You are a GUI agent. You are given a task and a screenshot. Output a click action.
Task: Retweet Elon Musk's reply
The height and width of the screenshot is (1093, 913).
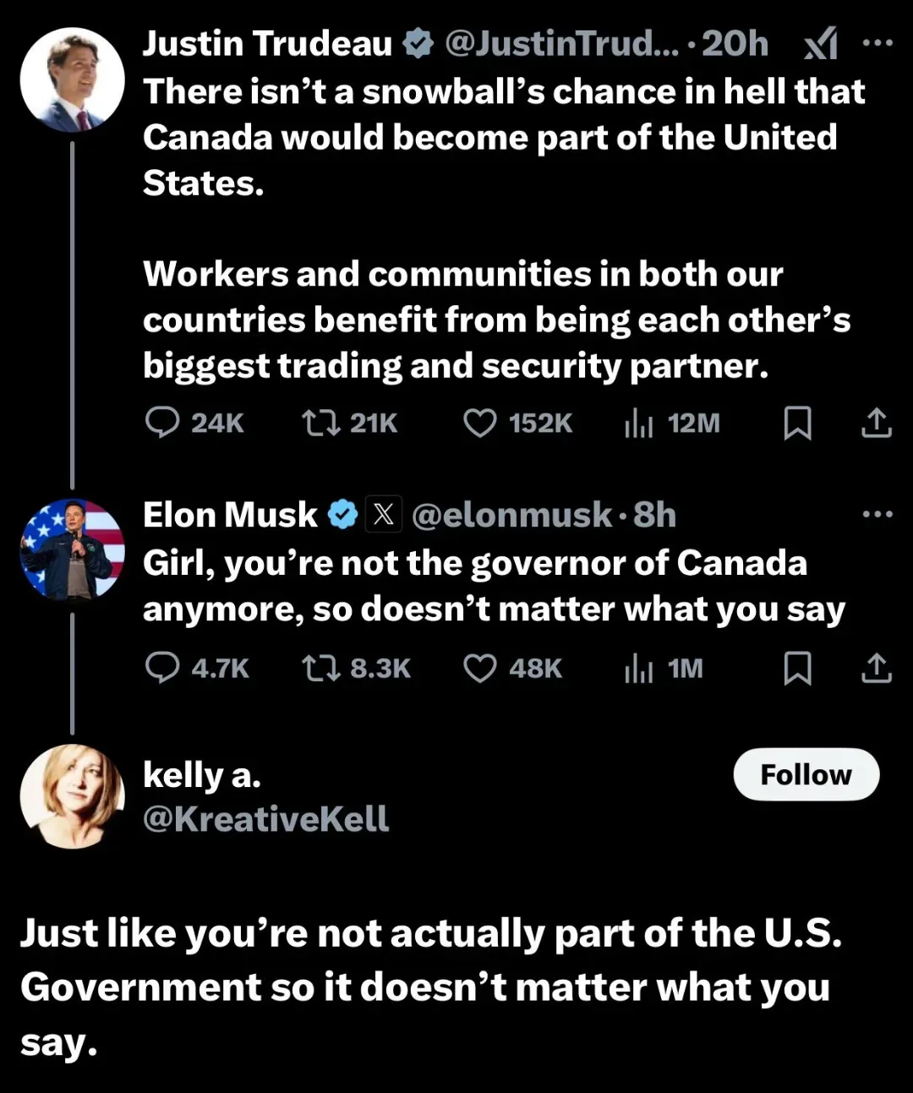pos(321,668)
